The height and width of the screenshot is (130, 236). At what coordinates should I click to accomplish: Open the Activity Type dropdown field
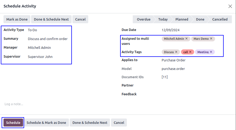coord(48,30)
